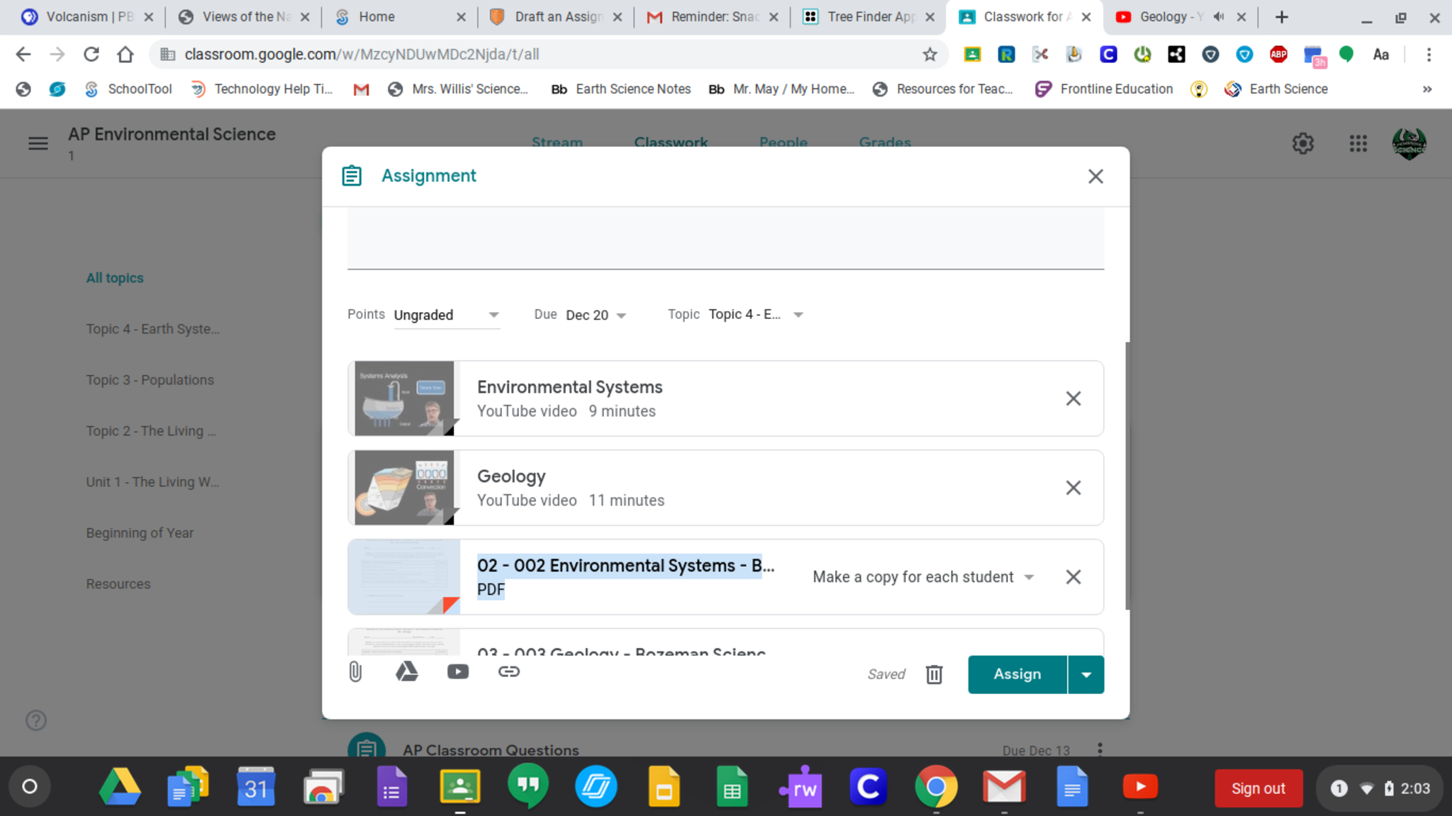This screenshot has width=1452, height=816.
Task: Click the instructions text field
Action: 725,237
